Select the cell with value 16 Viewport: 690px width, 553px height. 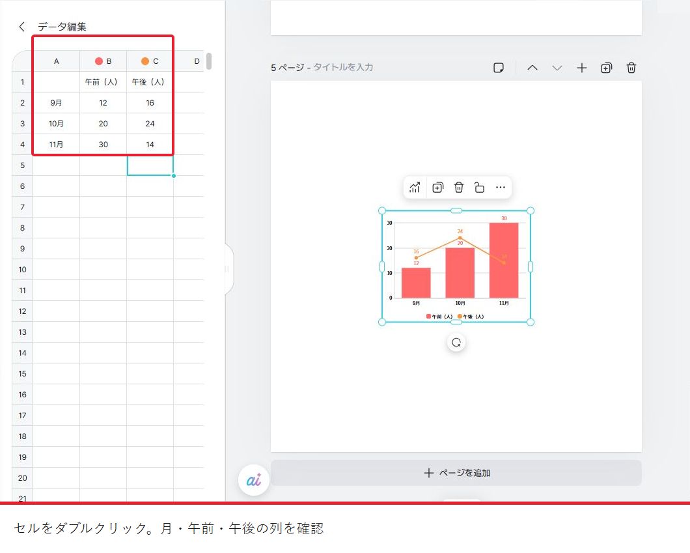(x=150, y=102)
